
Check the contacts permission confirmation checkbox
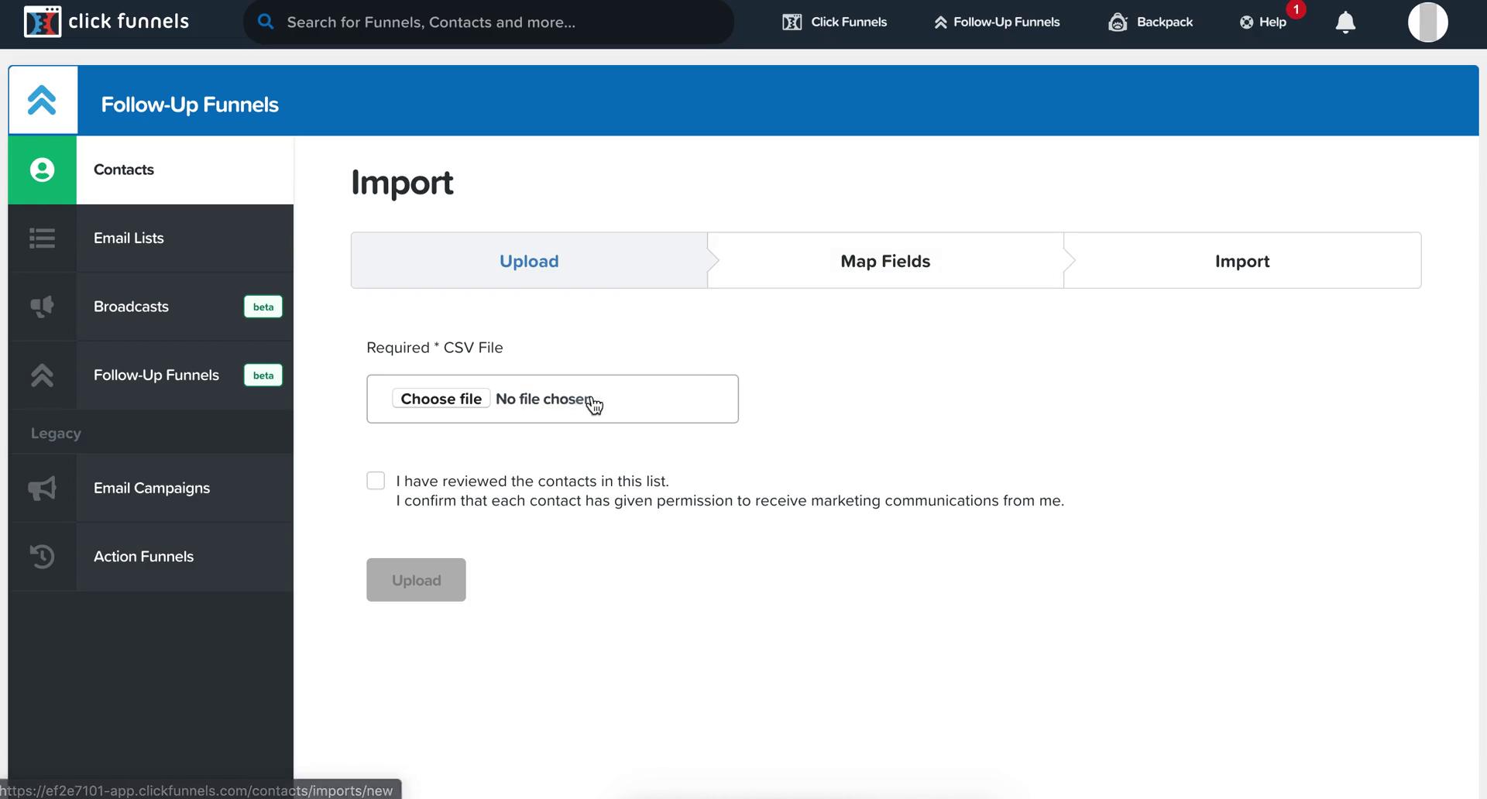pos(376,481)
